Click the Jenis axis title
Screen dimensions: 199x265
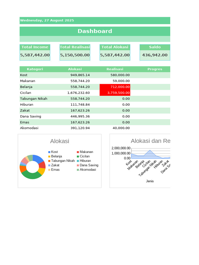pyautogui.click(x=150, y=181)
